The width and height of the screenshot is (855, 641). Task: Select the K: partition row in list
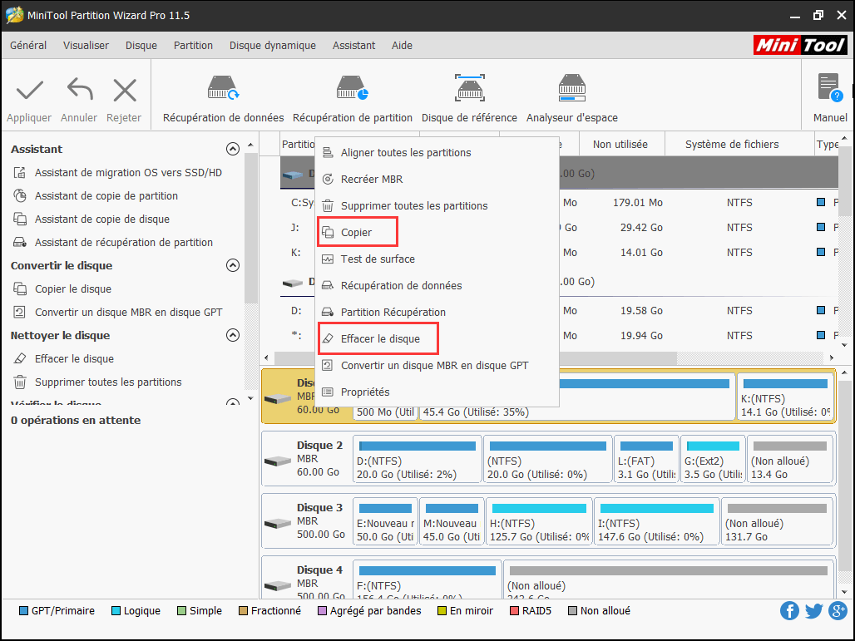coord(559,253)
